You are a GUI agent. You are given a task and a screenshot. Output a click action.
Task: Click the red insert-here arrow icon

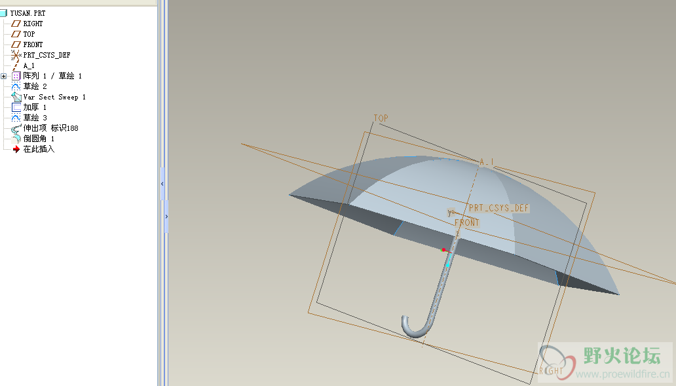(16, 149)
